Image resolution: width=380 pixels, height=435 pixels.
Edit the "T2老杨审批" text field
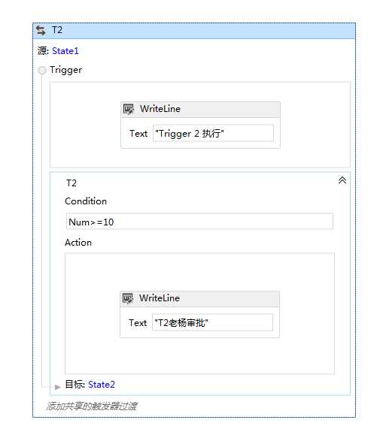coord(212,322)
